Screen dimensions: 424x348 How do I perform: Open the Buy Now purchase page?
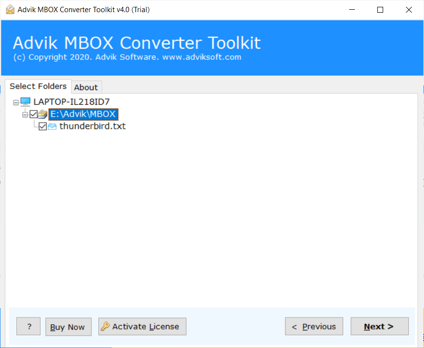(x=68, y=326)
